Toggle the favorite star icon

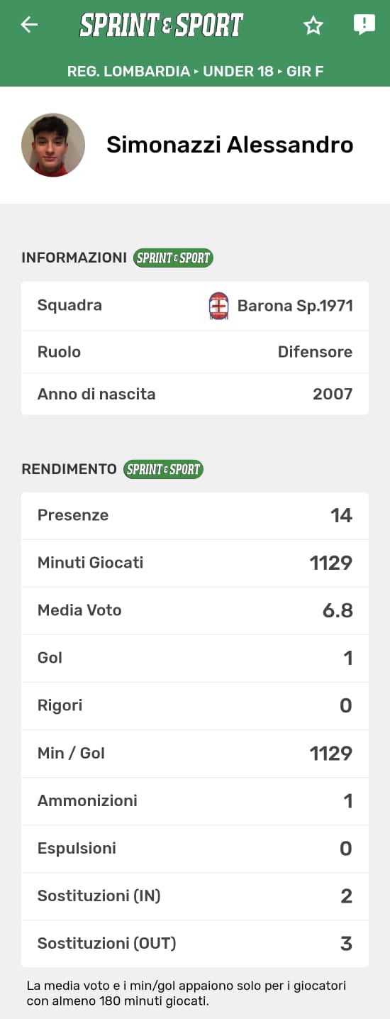click(313, 26)
